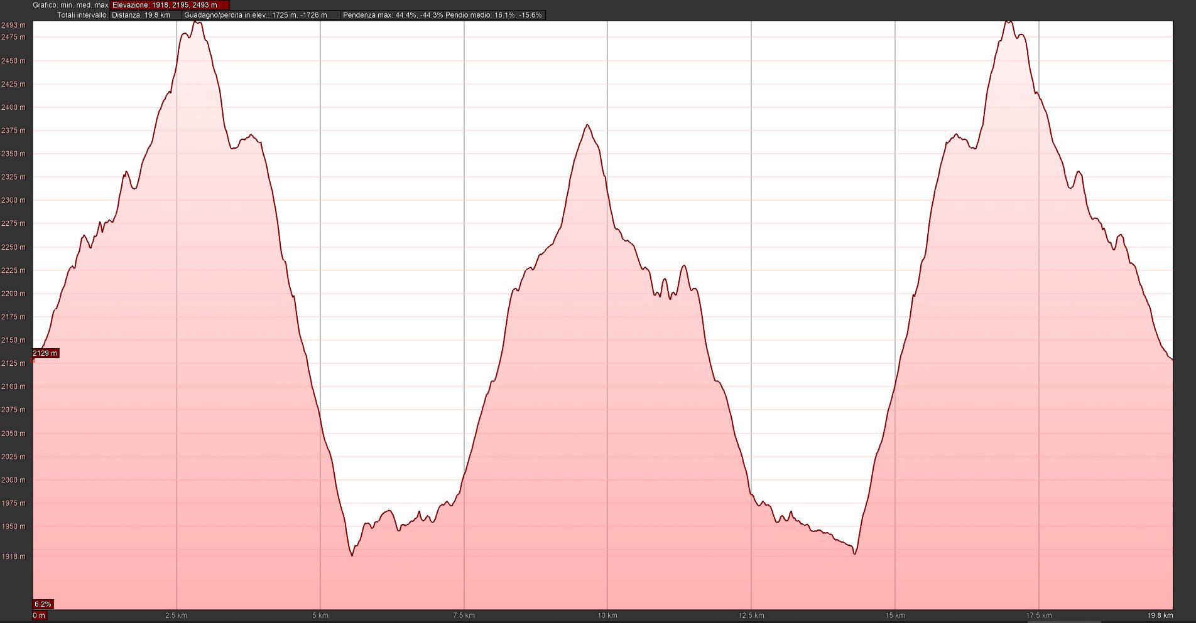
Task: Click the 17.5 km distance axis label
Action: [x=1038, y=615]
